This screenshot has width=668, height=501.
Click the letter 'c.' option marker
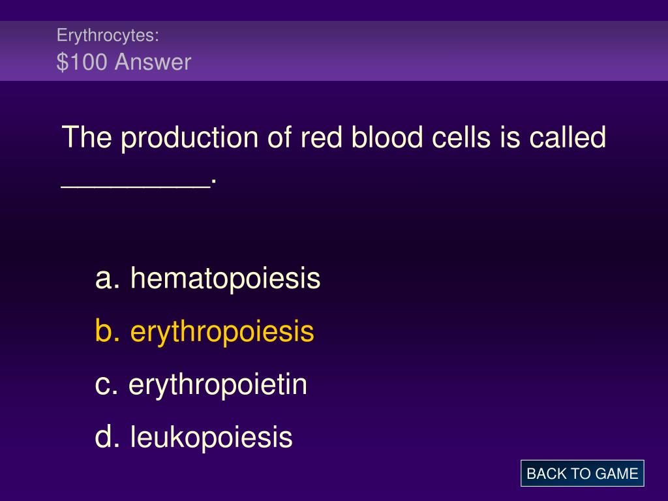[x=106, y=386]
